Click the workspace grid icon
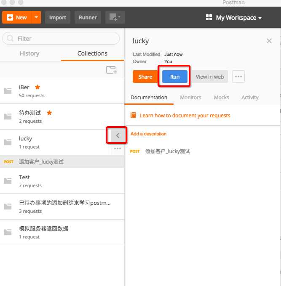The image size is (281, 286). tap(209, 18)
